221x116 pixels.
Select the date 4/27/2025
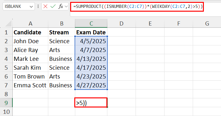point(91,85)
